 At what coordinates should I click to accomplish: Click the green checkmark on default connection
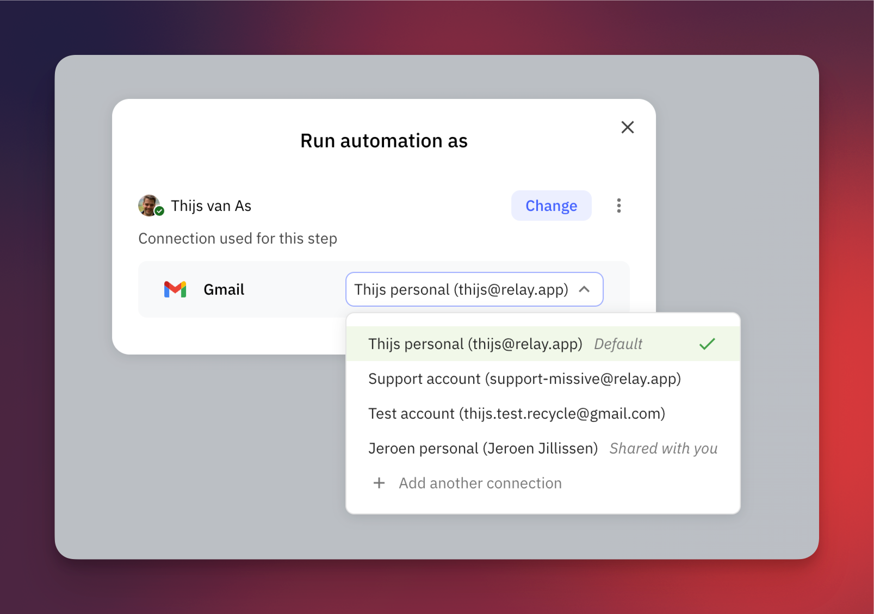pyautogui.click(x=707, y=344)
